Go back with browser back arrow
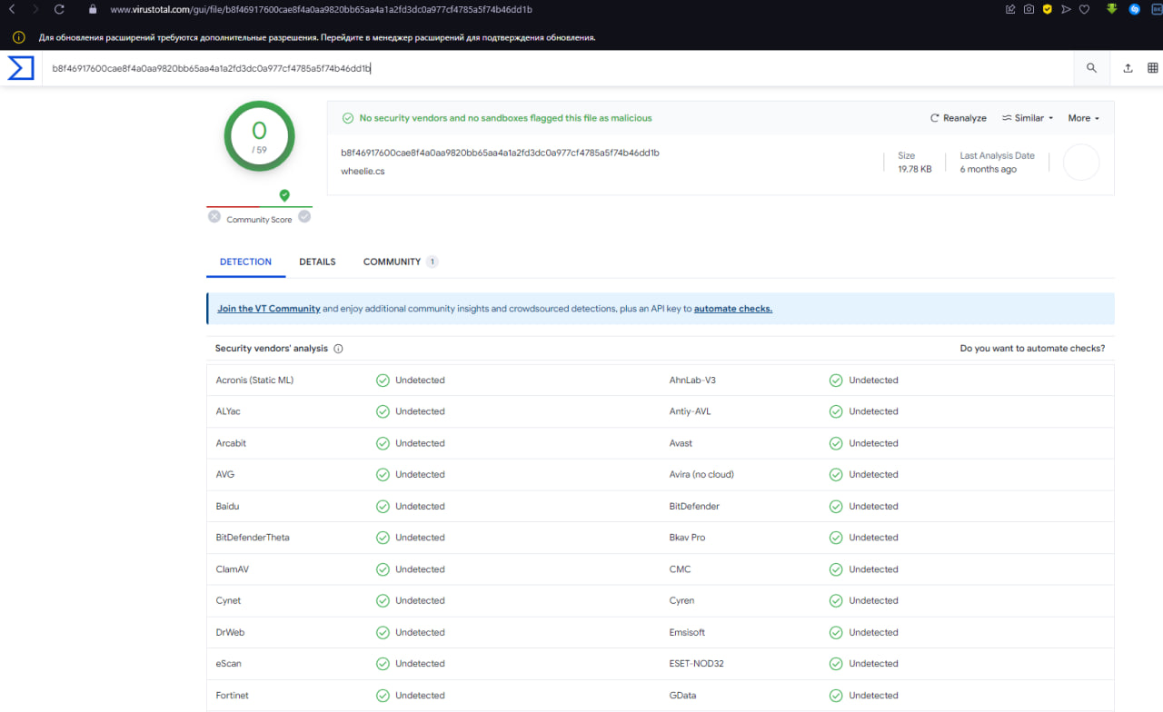Screen dimensions: 1163x712 (x=12, y=9)
